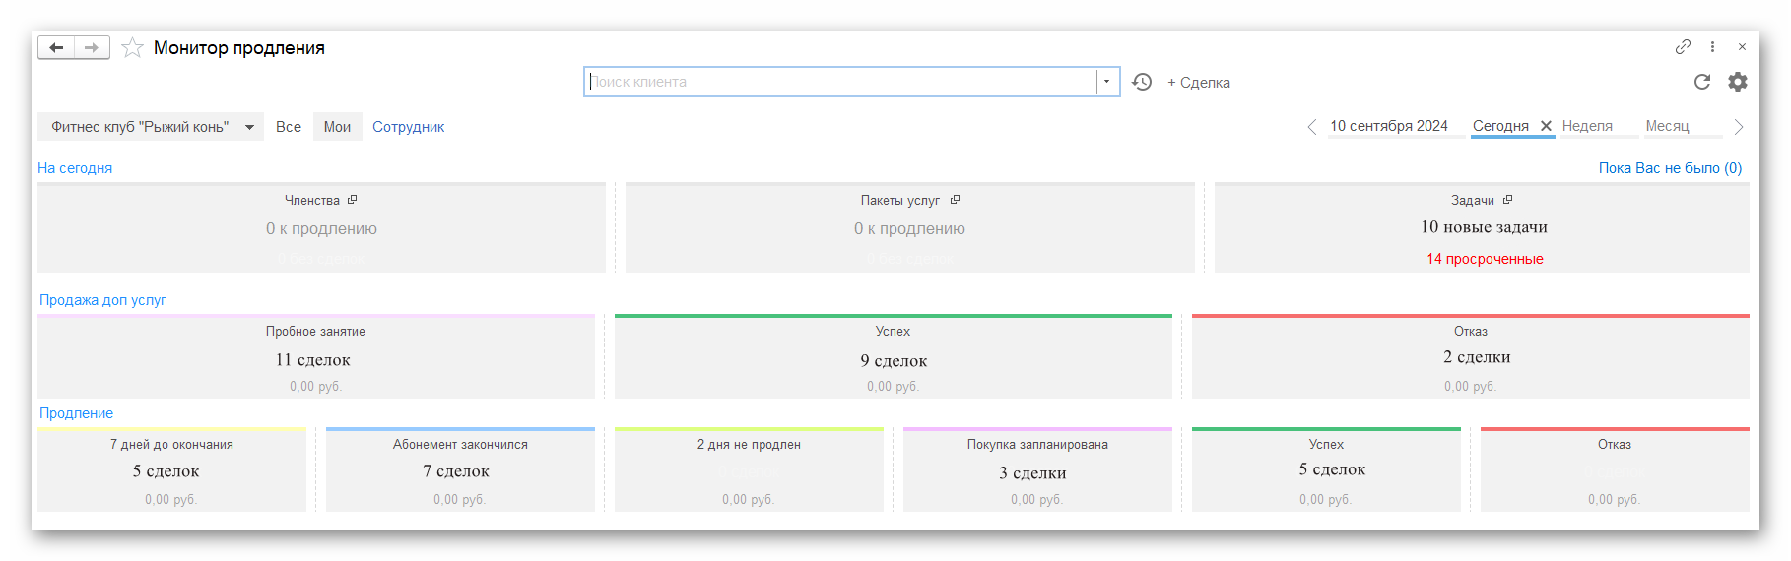This screenshot has height=561, width=1791.
Task: Open the search history clock icon
Action: pos(1142,82)
